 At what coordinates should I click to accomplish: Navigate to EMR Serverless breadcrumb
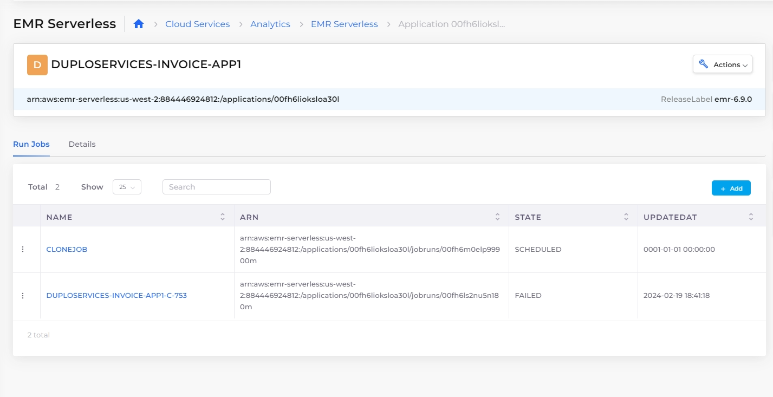(345, 24)
